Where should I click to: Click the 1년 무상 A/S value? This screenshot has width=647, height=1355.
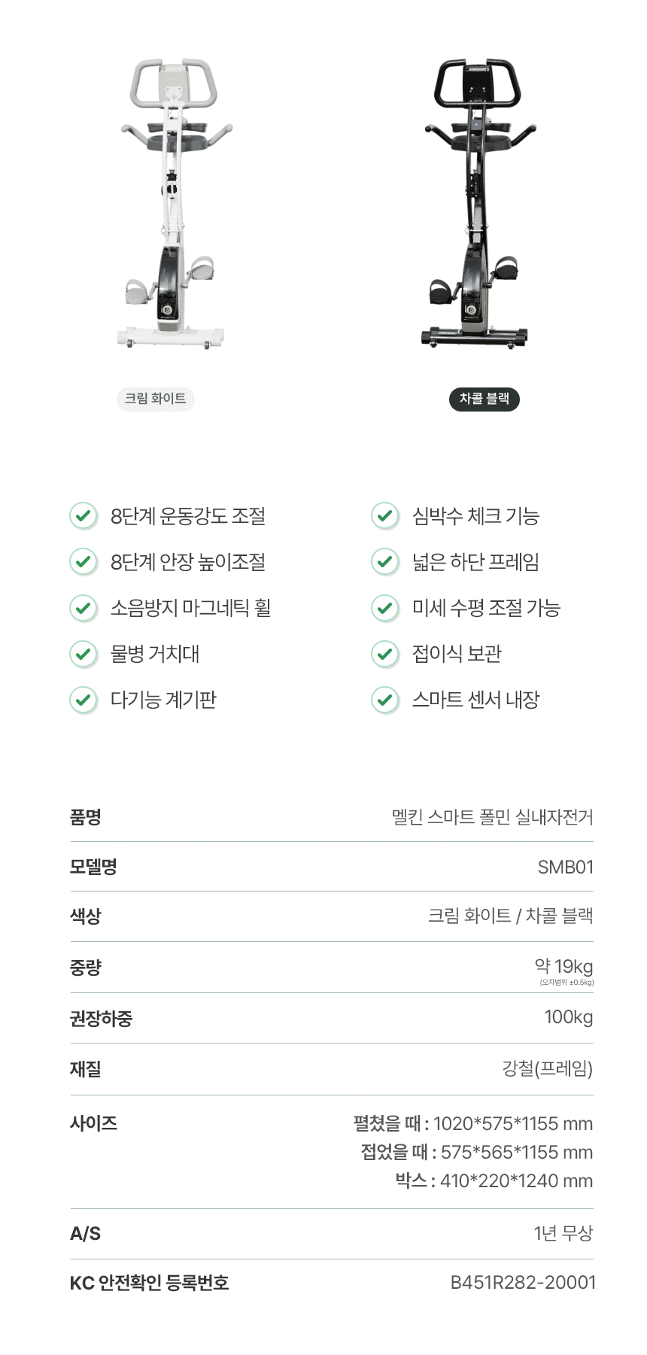coord(563,1233)
